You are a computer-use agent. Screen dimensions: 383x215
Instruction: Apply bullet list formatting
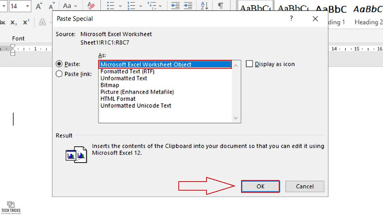pyautogui.click(x=111, y=5)
